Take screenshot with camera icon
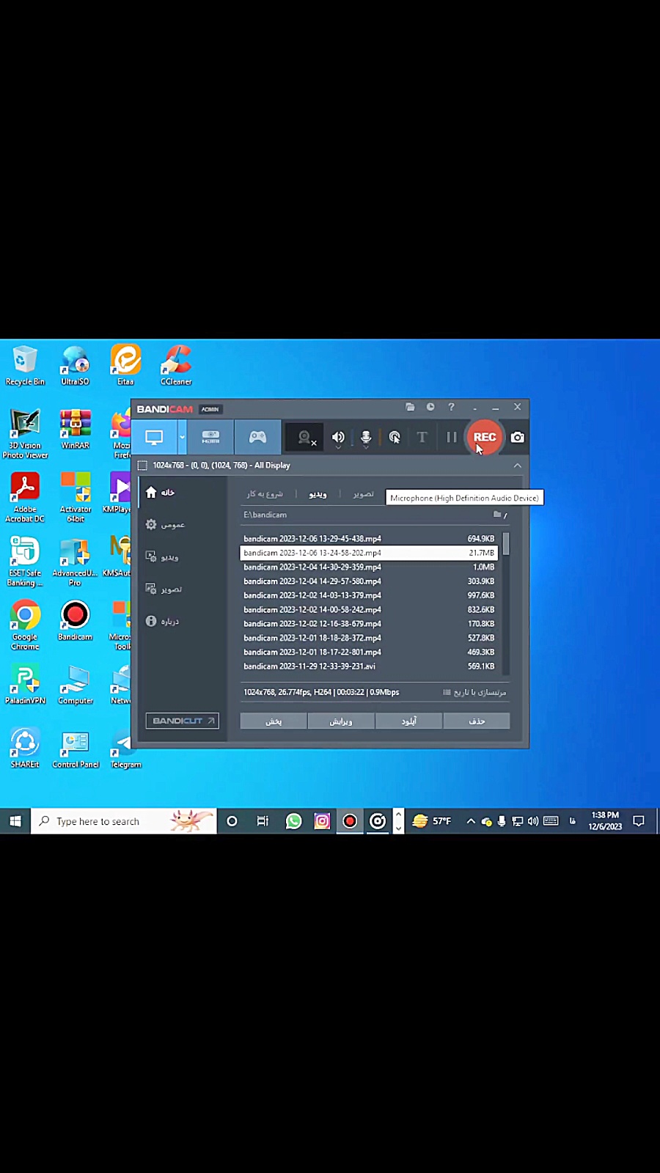 [518, 438]
